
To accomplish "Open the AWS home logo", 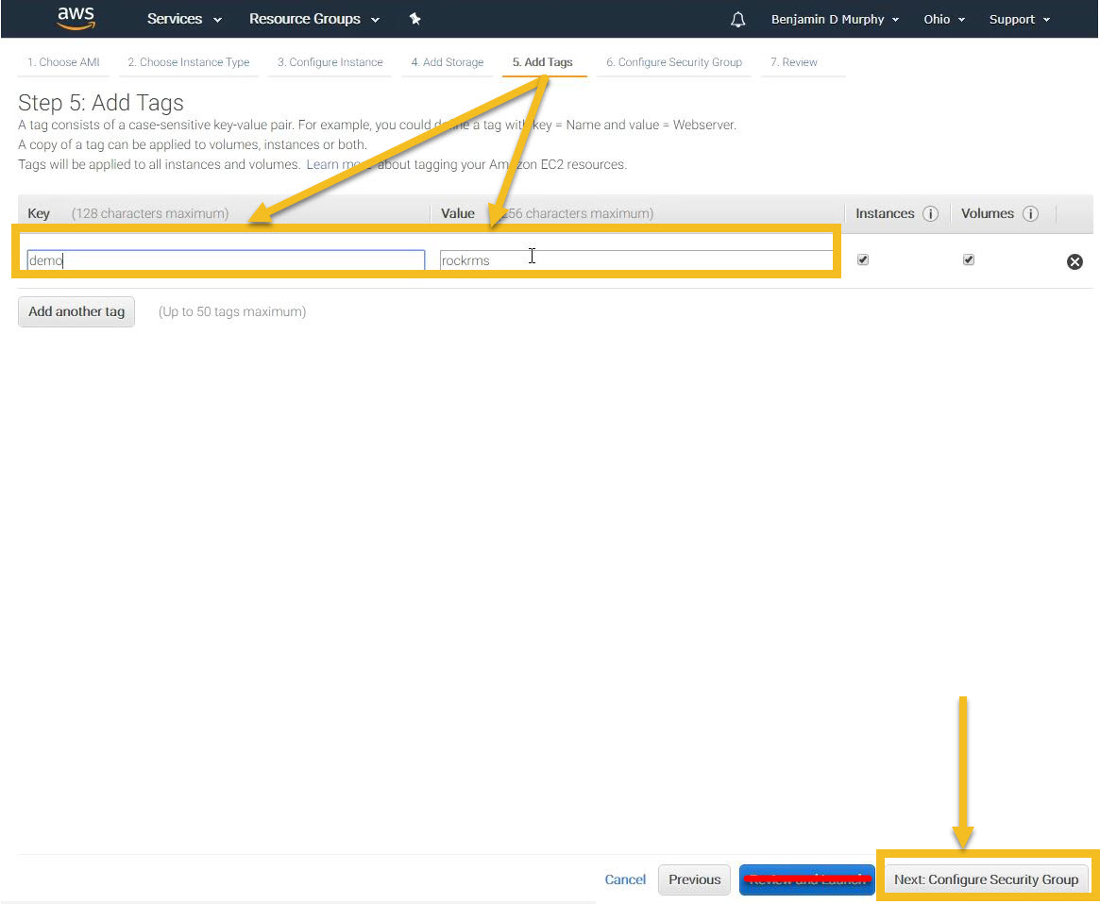I will point(76,18).
